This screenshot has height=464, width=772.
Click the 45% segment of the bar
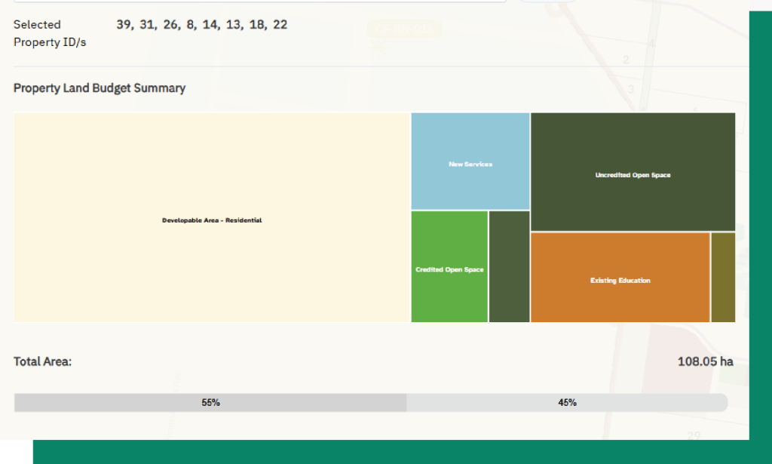click(567, 403)
